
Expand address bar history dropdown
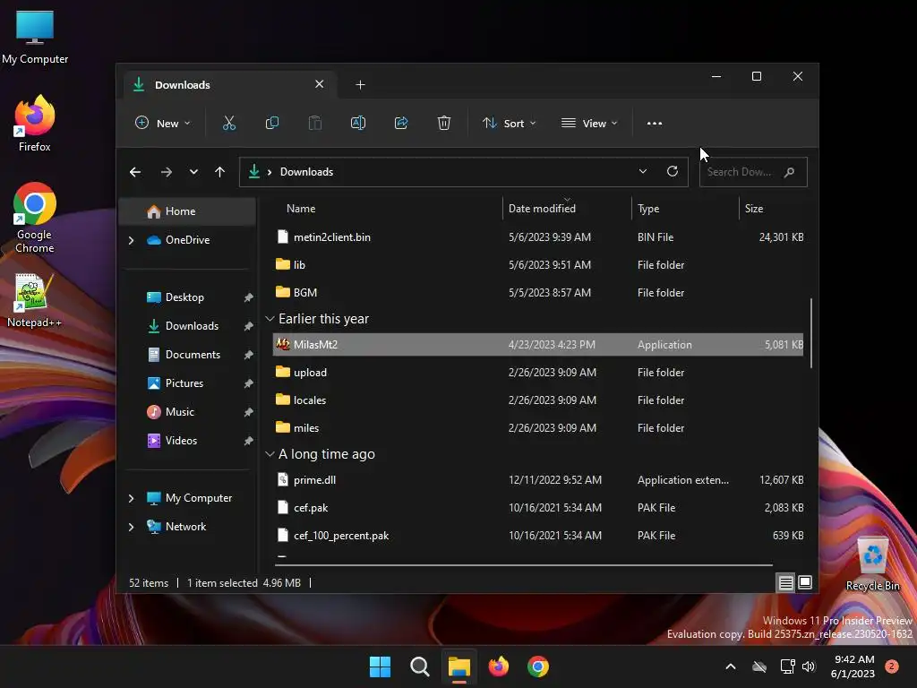coord(643,171)
